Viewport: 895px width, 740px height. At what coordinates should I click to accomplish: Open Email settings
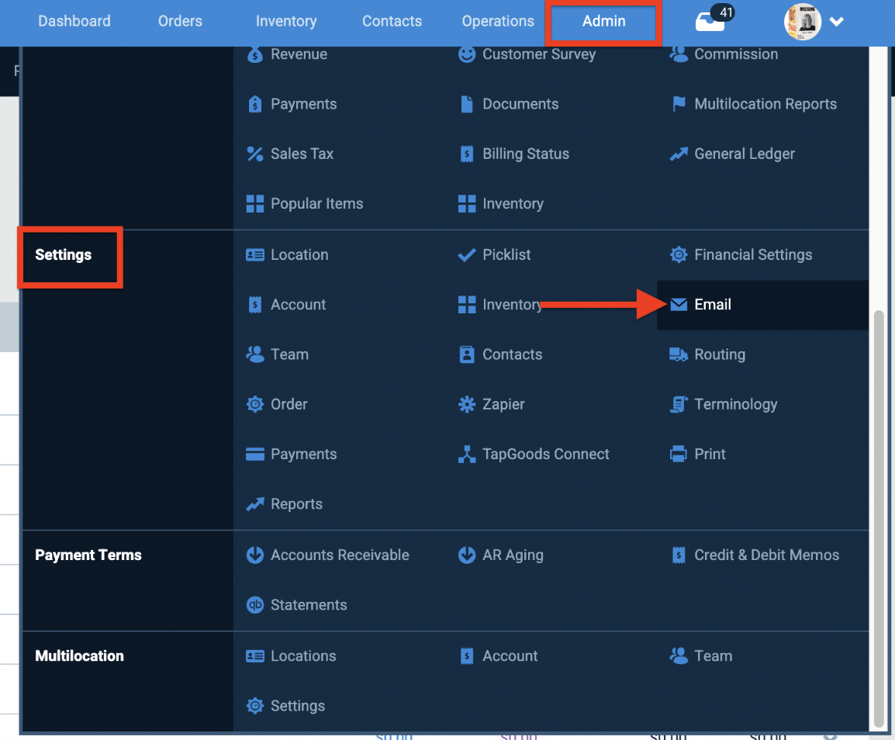coord(712,304)
